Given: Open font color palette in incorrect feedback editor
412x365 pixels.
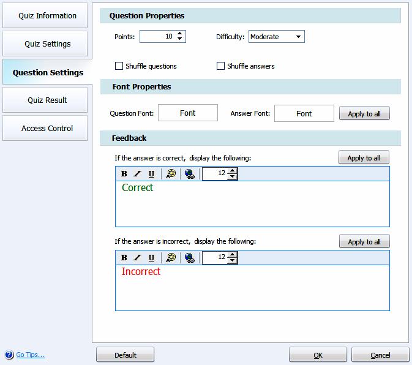Looking at the screenshot, I should point(171,258).
